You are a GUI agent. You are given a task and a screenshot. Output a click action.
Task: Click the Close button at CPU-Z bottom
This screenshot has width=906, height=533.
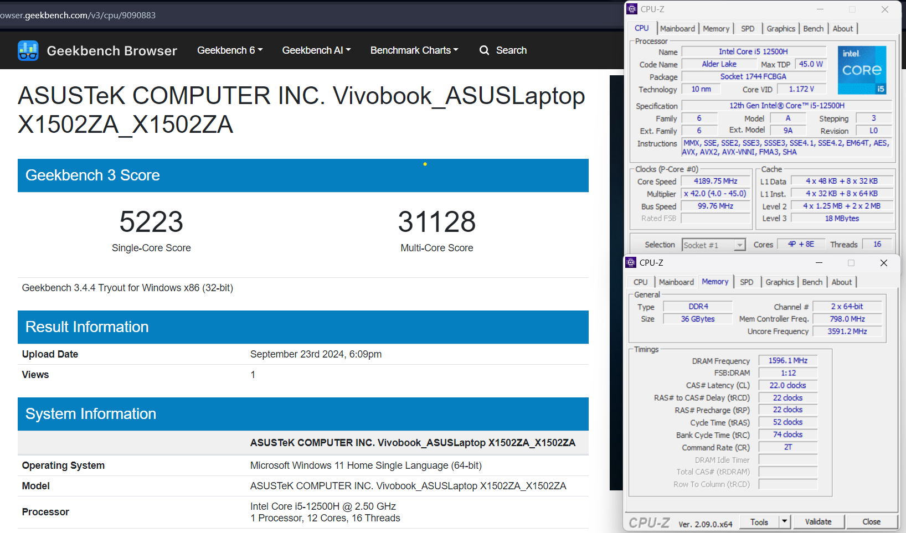[871, 521]
